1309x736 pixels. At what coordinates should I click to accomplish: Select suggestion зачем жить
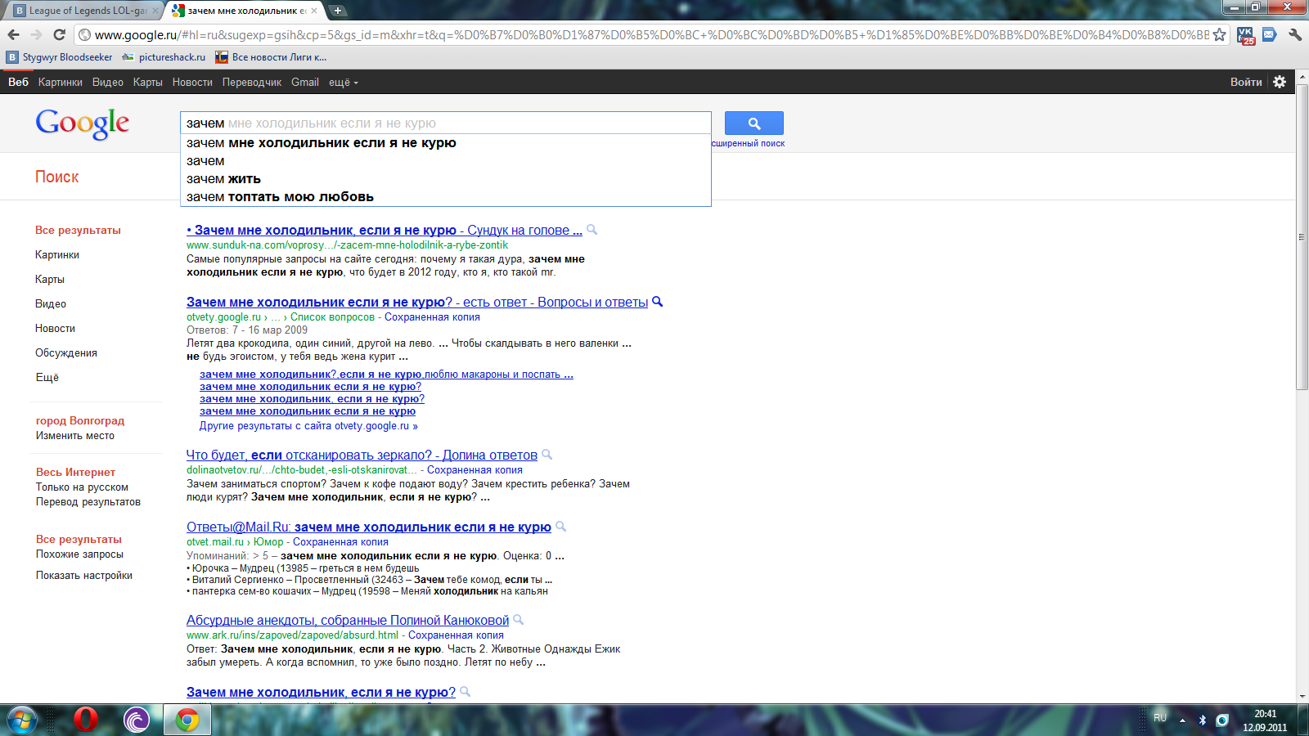click(446, 178)
